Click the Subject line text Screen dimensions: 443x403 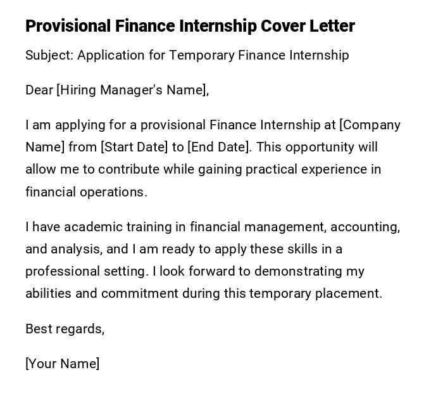(187, 55)
